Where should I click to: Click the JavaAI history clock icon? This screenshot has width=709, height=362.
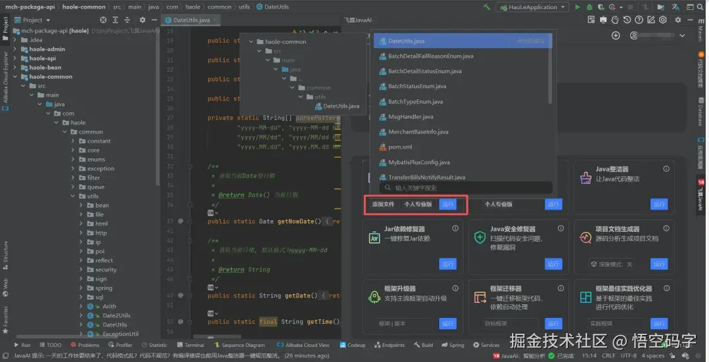[x=627, y=20]
